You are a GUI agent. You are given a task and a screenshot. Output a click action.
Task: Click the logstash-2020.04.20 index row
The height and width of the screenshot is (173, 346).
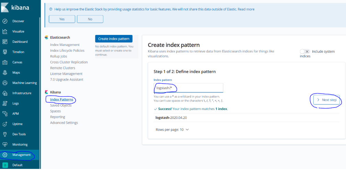[246, 118]
